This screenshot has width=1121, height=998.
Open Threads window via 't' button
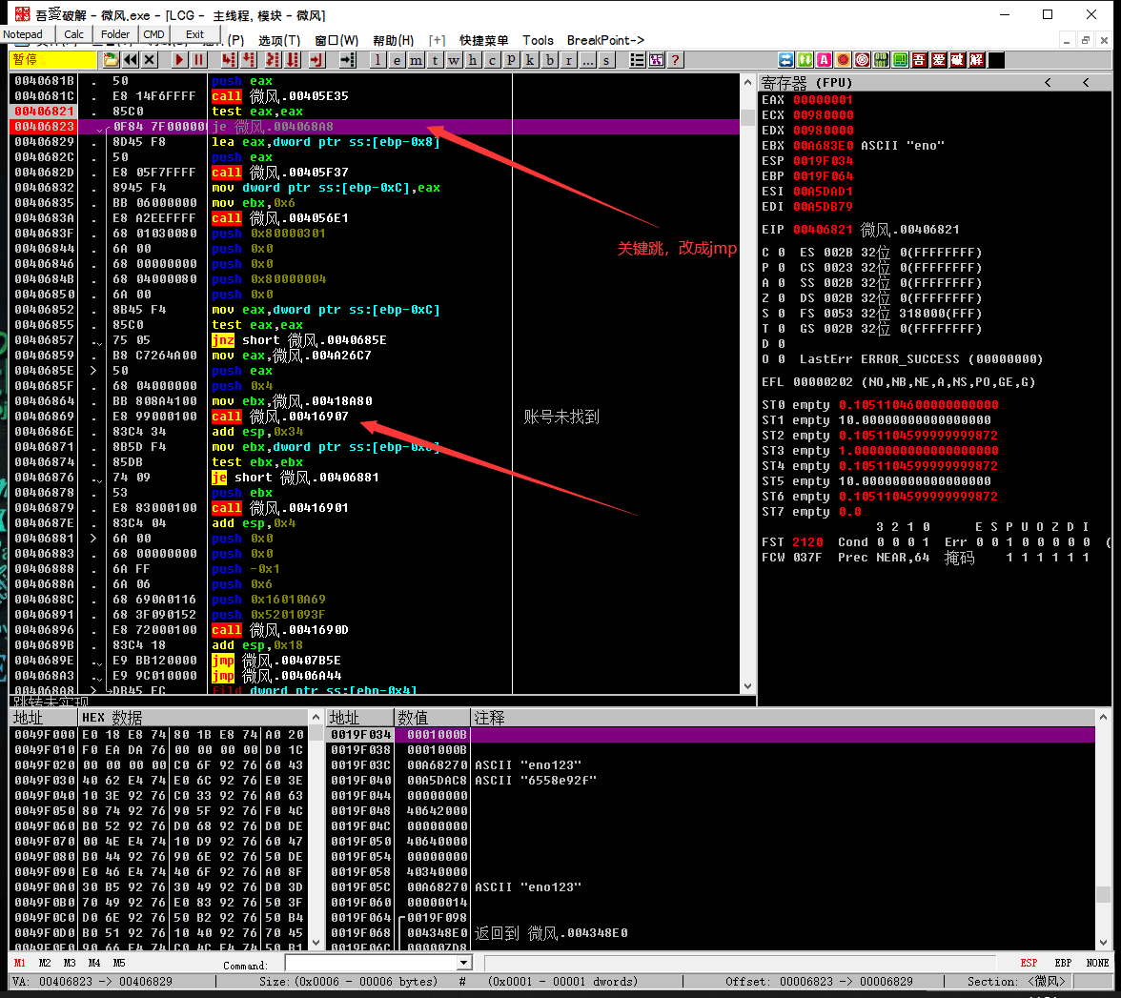click(x=435, y=60)
